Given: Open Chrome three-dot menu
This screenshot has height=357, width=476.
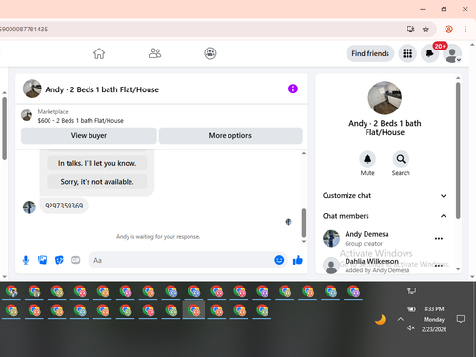Looking at the screenshot, I should [x=466, y=30].
